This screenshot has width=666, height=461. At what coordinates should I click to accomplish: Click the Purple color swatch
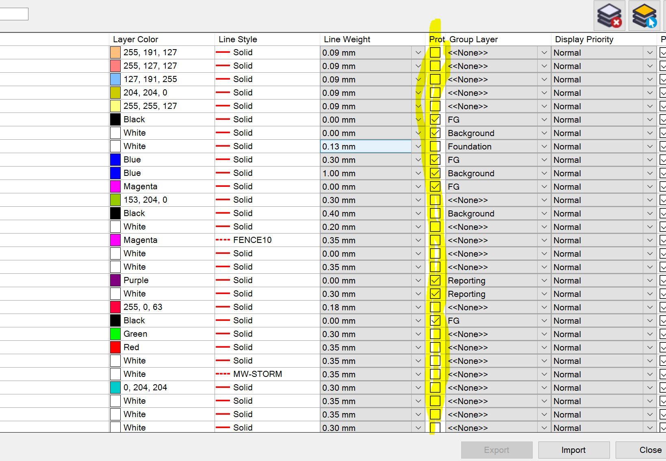click(115, 280)
